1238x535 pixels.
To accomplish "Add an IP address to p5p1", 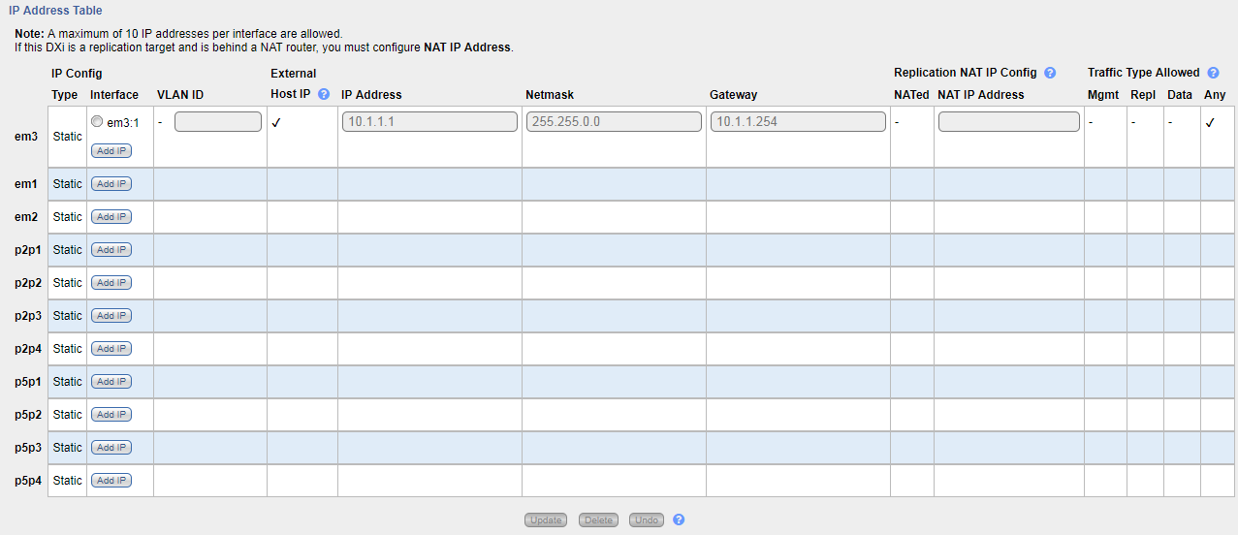I will [x=111, y=382].
